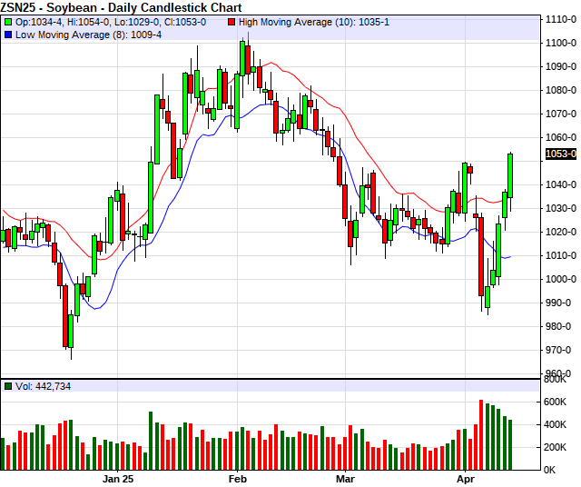Image resolution: width=581 pixels, height=487 pixels.
Task: Click the Apr date axis label
Action: (466, 478)
